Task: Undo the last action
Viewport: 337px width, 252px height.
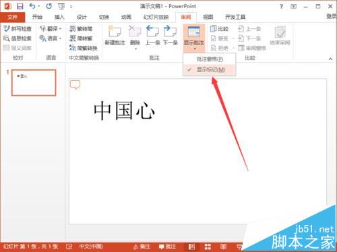Action: pos(32,6)
